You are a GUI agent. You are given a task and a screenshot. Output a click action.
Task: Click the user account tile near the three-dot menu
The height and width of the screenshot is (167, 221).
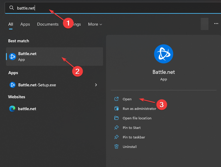[x=205, y=24]
